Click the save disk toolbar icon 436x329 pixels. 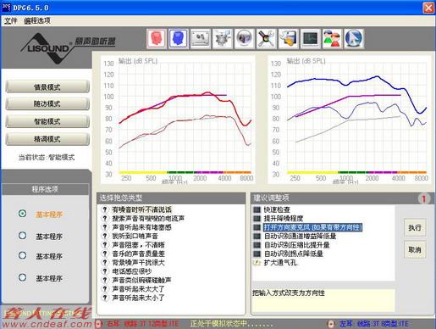point(288,38)
